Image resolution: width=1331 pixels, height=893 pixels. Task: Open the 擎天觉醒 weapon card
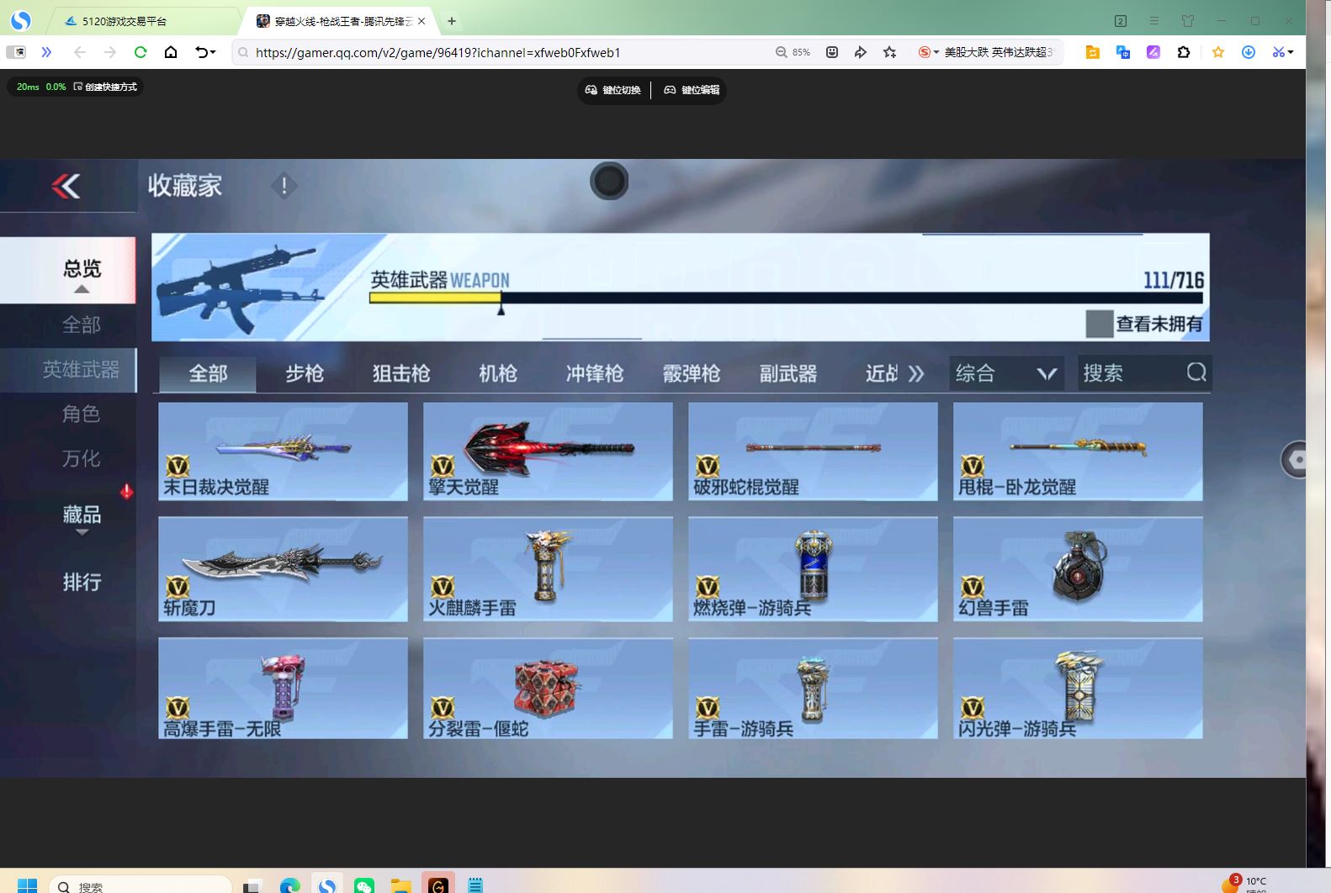[548, 452]
